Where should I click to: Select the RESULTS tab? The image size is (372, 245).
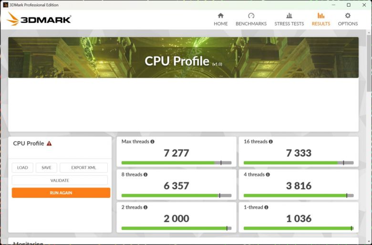click(x=321, y=20)
